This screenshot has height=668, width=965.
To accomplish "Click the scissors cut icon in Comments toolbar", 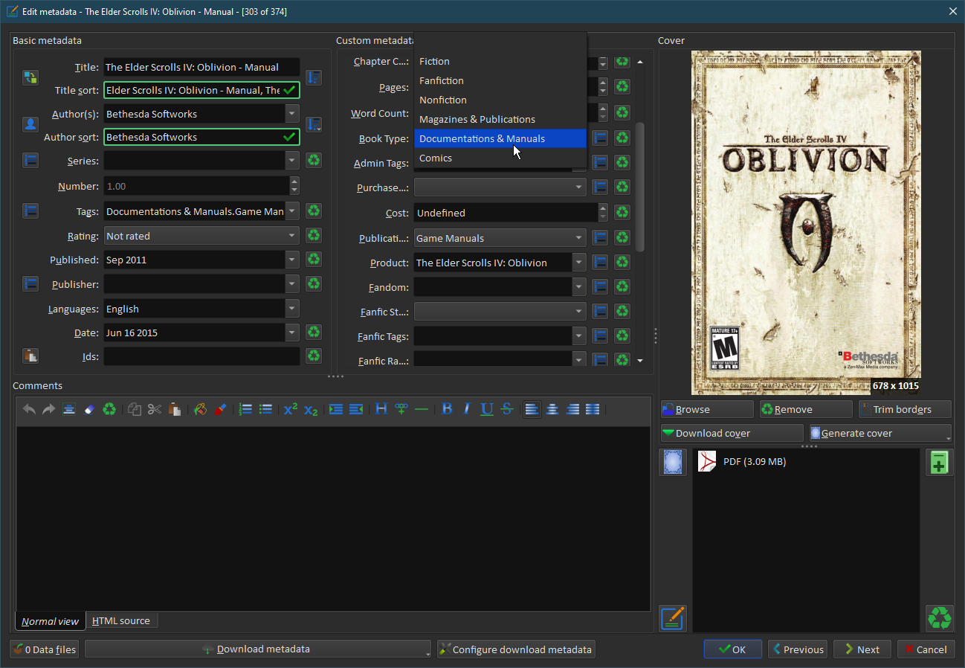I will pyautogui.click(x=154, y=409).
